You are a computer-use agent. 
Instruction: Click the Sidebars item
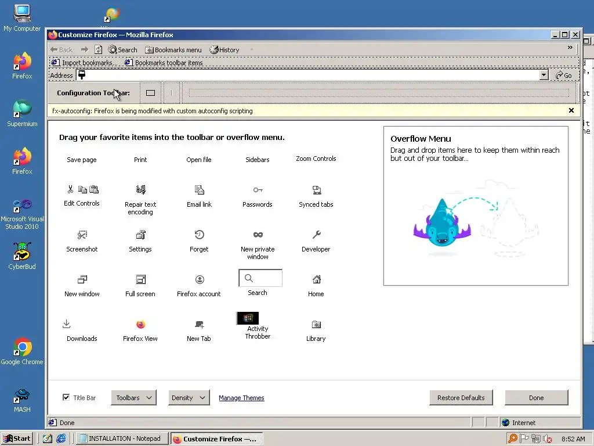pyautogui.click(x=258, y=160)
